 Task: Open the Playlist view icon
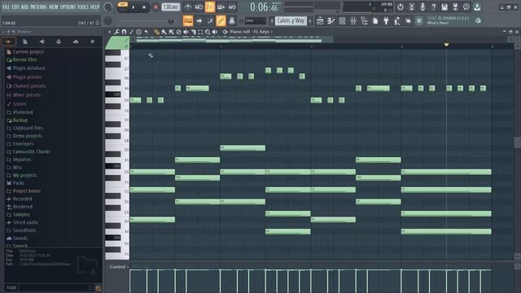[x=320, y=21]
